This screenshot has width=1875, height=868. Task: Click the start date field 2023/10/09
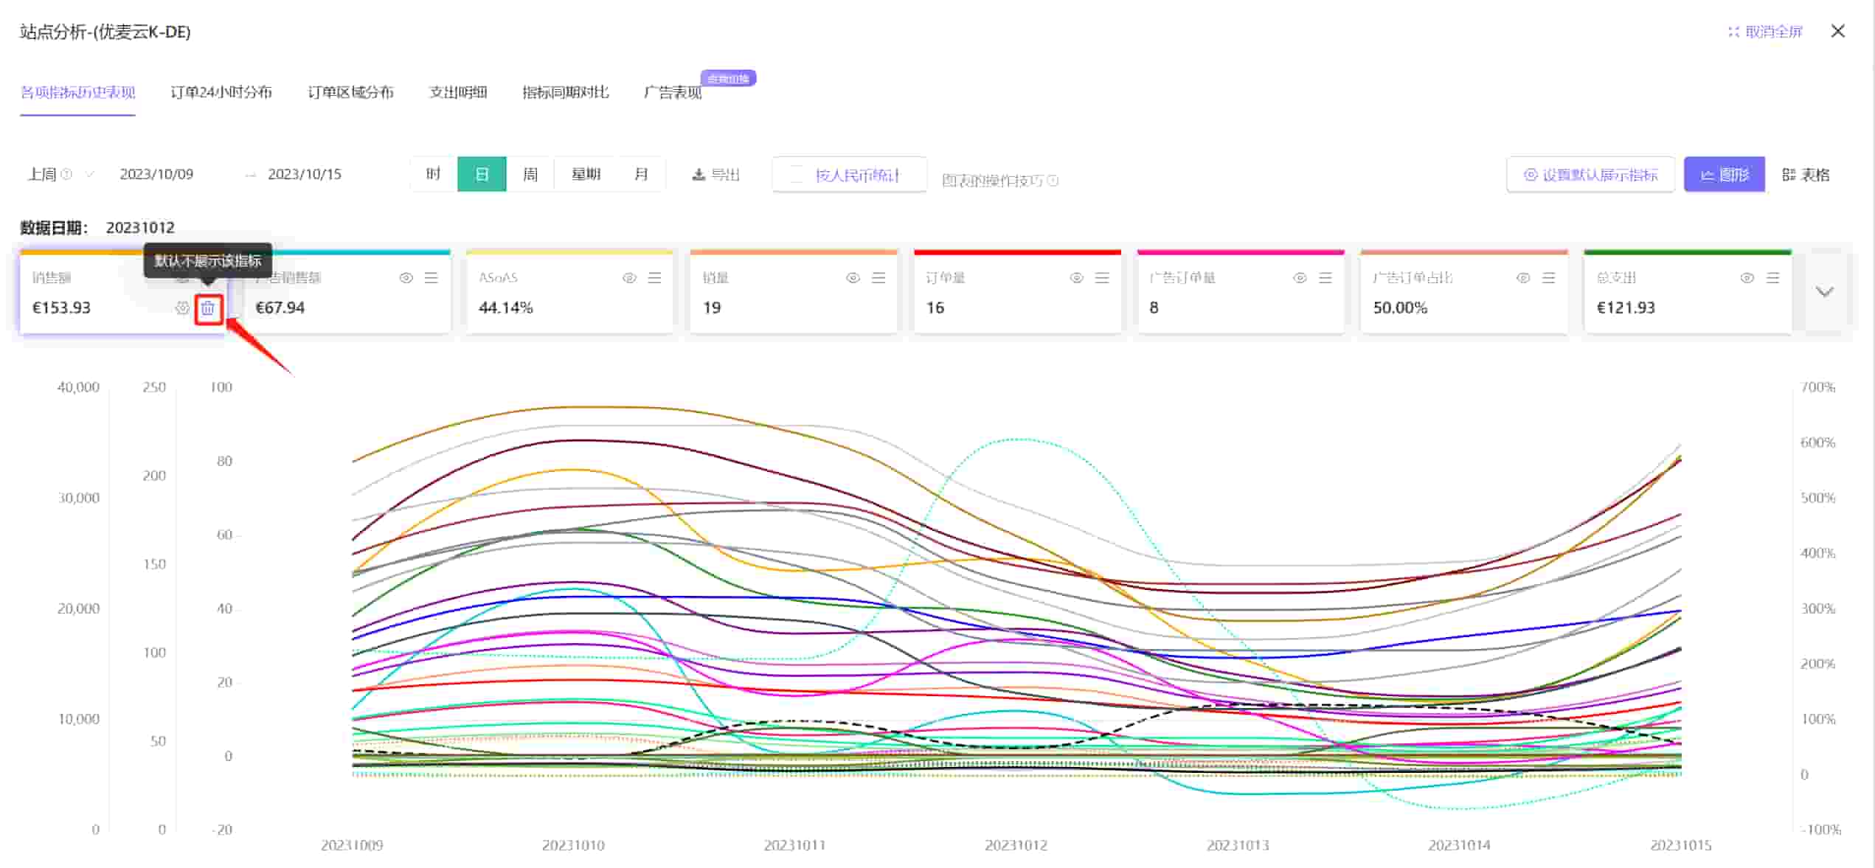coord(156,175)
